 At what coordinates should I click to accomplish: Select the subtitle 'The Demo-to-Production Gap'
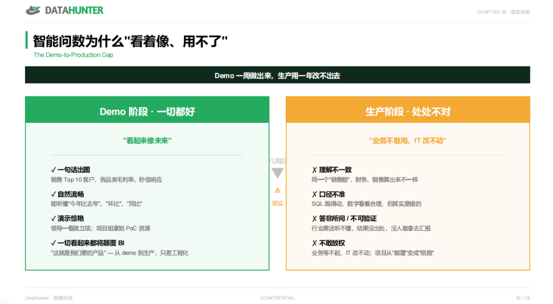73,55
